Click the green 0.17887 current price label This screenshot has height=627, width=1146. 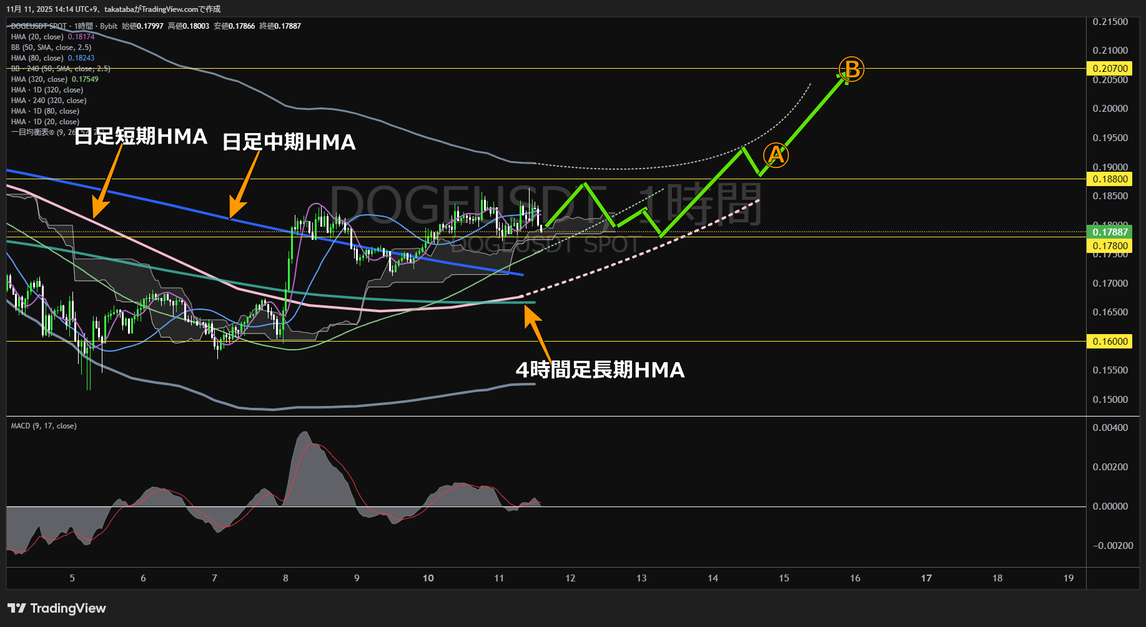1110,232
